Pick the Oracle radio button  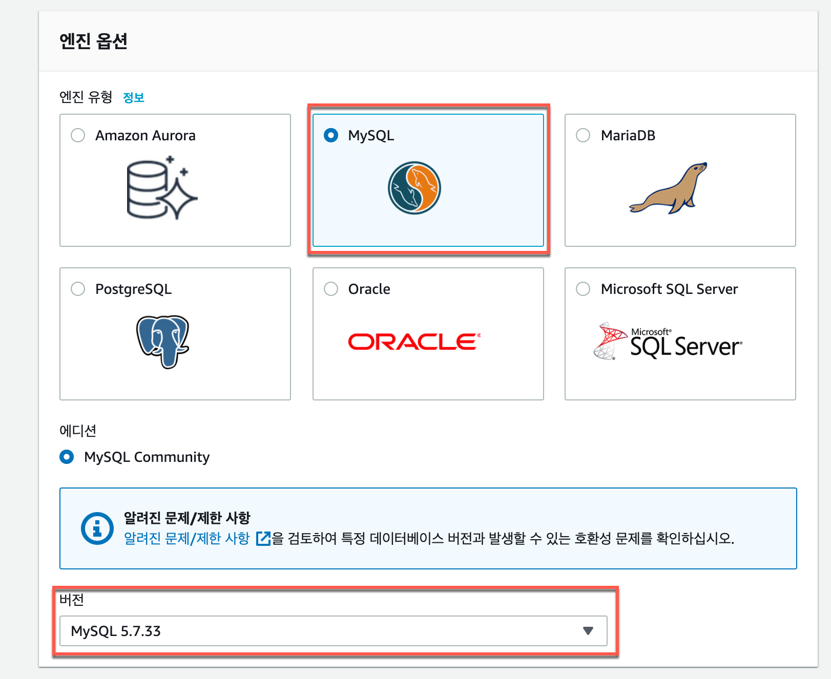click(331, 289)
